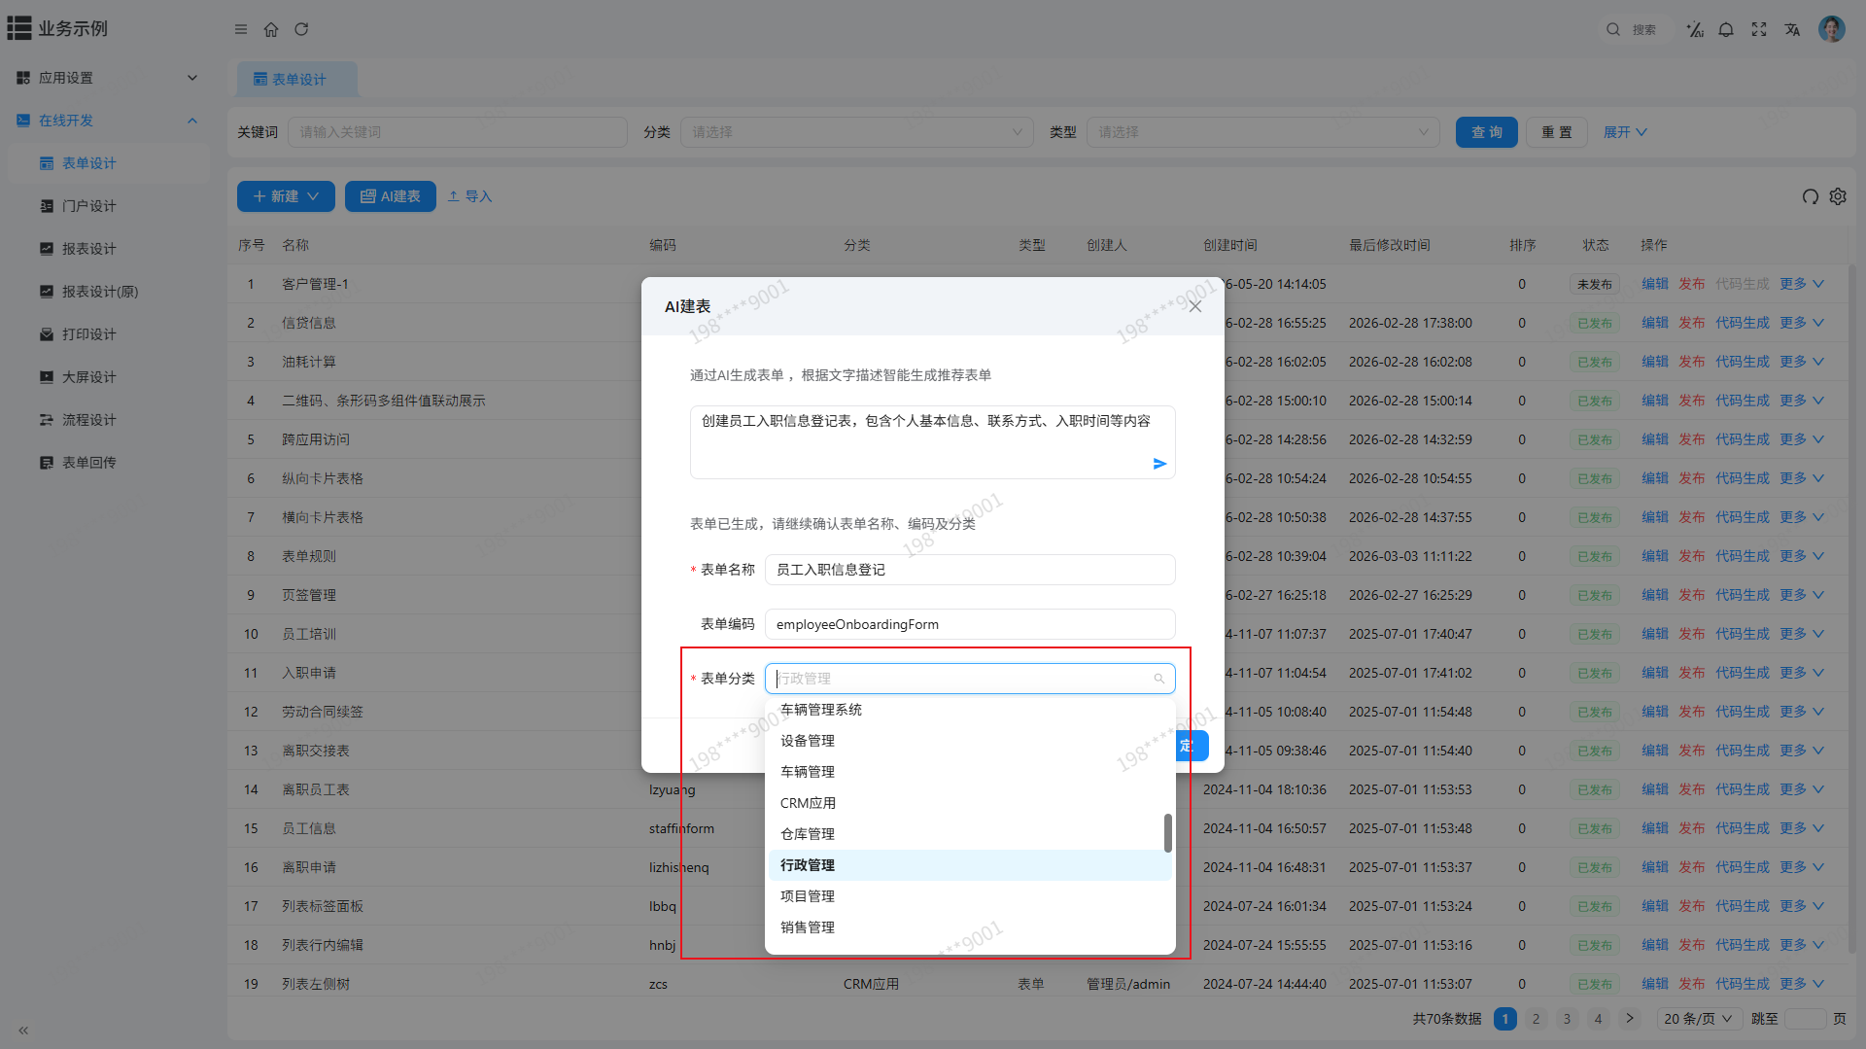
Task: Click the 重置 button
Action: pos(1557,132)
